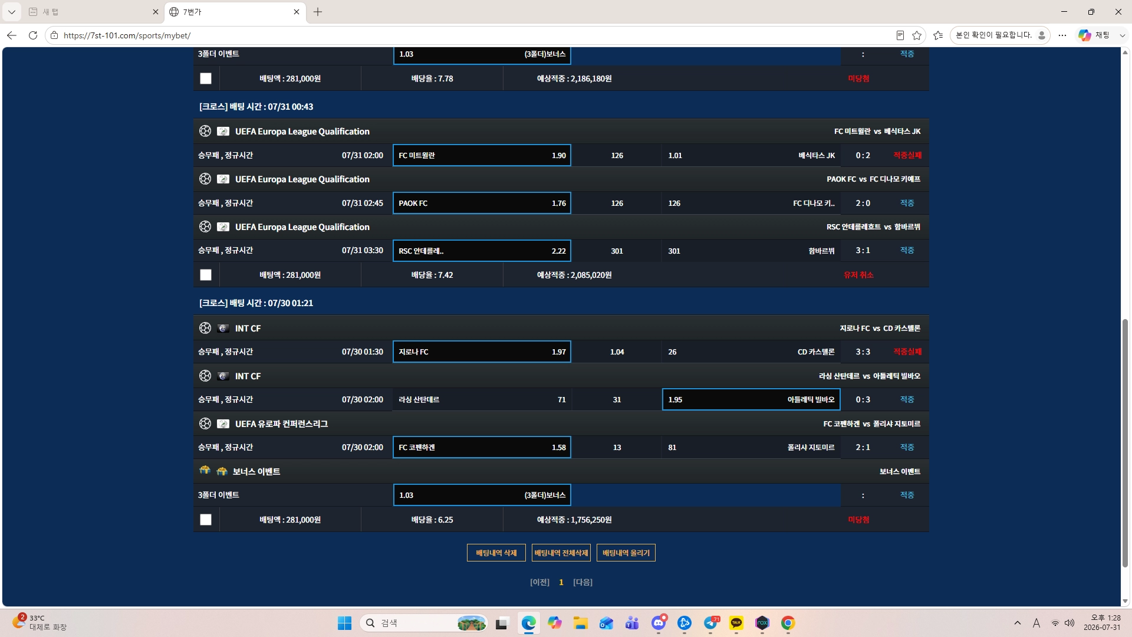The image size is (1132, 637).
Task: Open Google Chrome from the taskbar
Action: (788, 623)
